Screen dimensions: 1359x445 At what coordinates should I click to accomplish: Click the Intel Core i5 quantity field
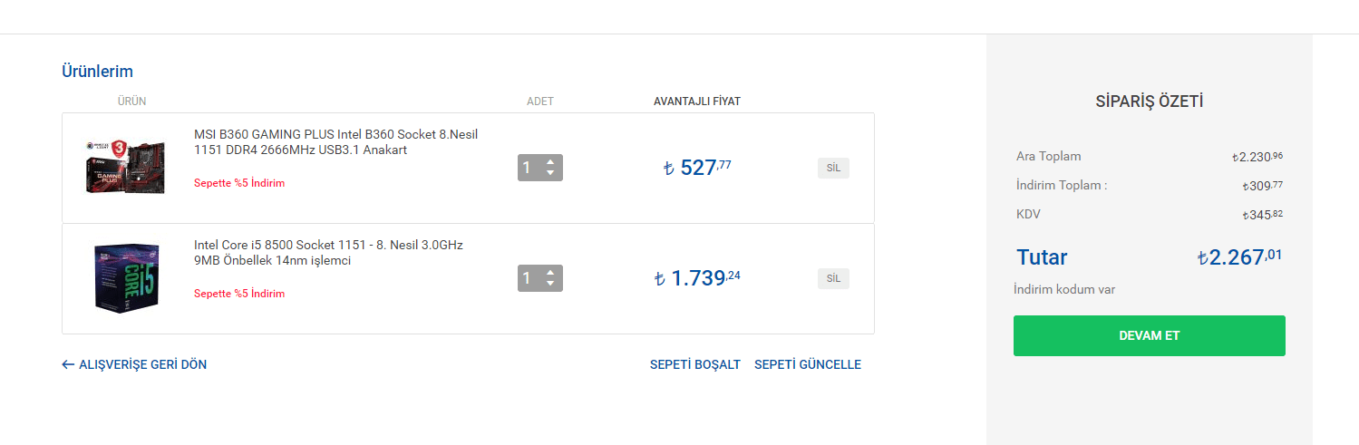(529, 278)
